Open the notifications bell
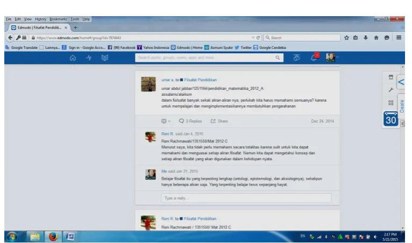 point(314,58)
